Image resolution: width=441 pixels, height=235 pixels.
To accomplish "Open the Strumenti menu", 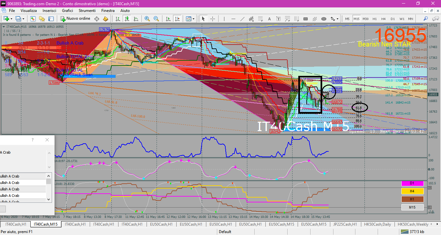I will [87, 11].
